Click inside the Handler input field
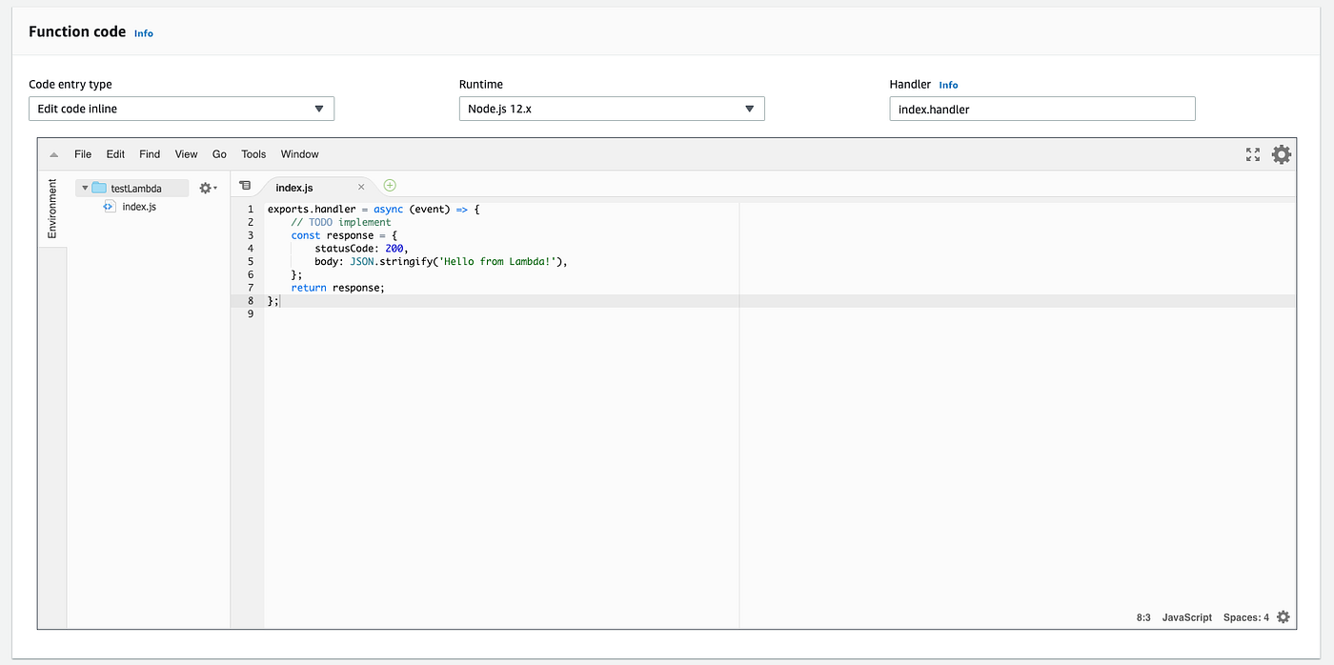1334x665 pixels. (1041, 109)
